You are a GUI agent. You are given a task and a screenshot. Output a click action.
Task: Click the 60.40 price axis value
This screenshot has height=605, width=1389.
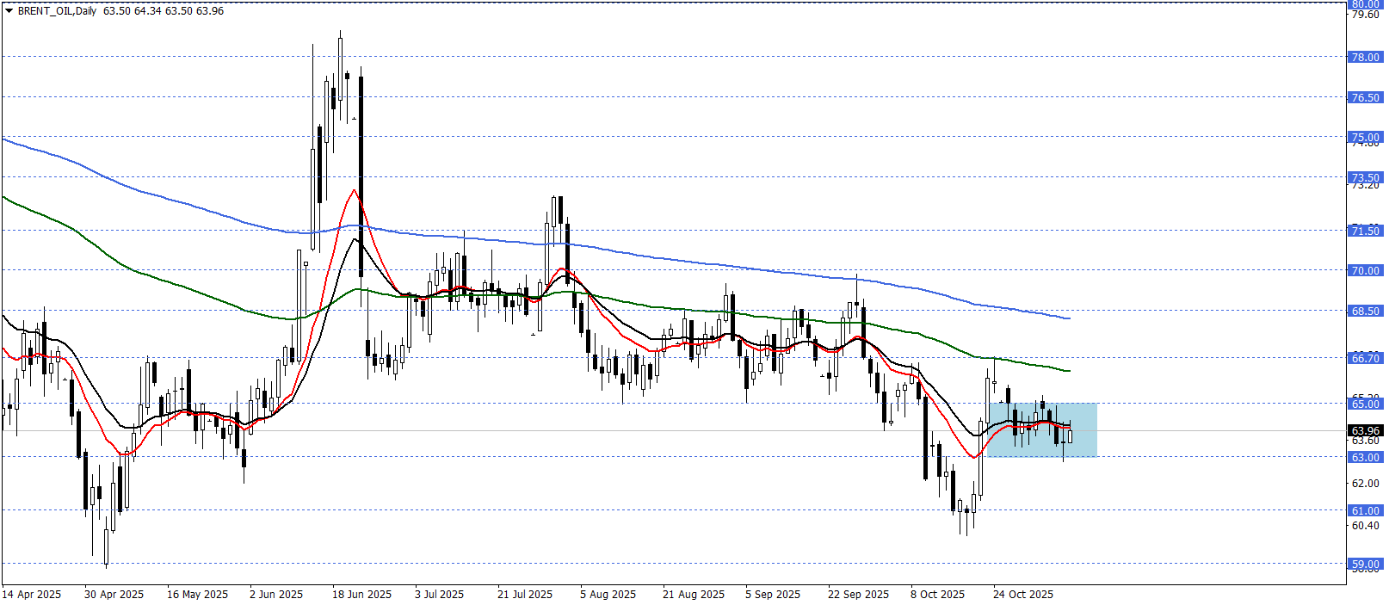coord(1365,525)
